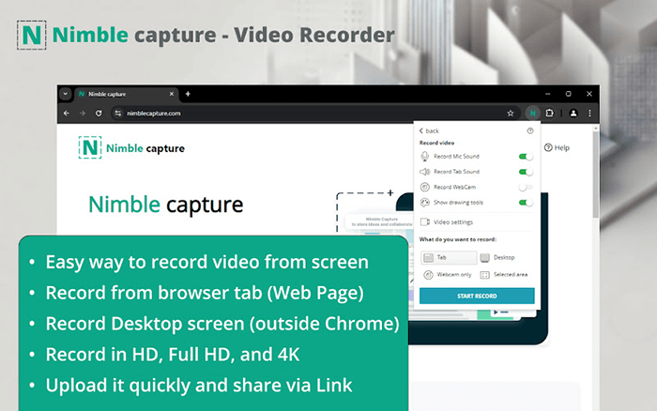This screenshot has height=411, width=657.
Task: Open a new browser tab
Action: coord(188,94)
